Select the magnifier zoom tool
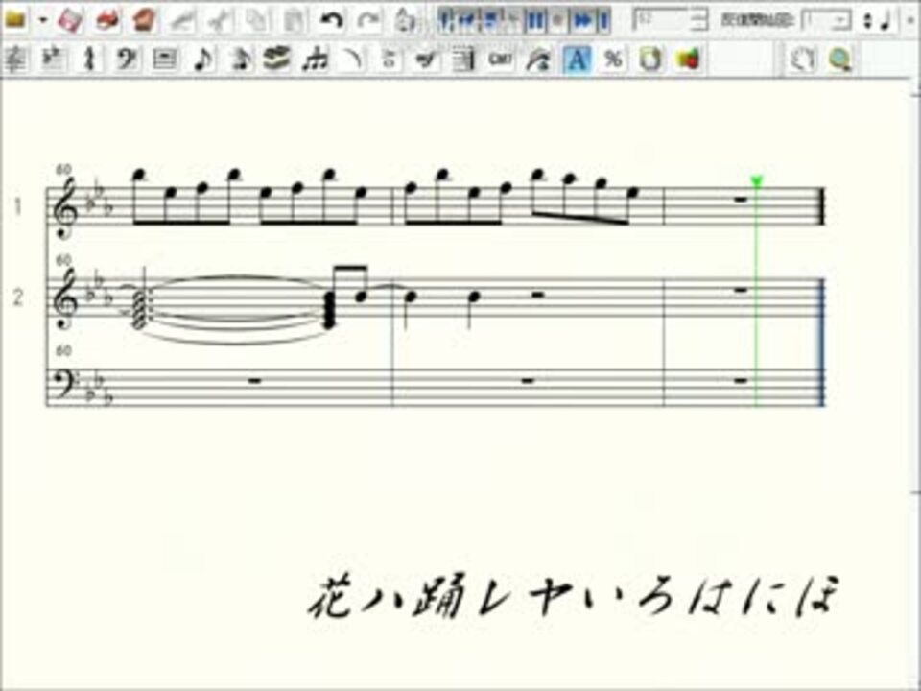The image size is (921, 691). pos(840,60)
